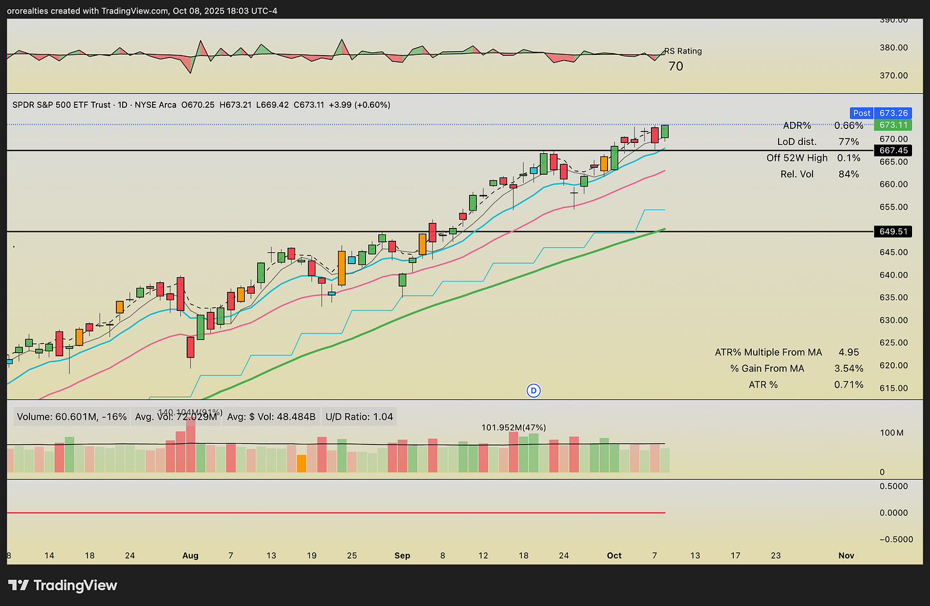Click the 14 date on time axis
This screenshot has width=930, height=606.
coord(50,556)
